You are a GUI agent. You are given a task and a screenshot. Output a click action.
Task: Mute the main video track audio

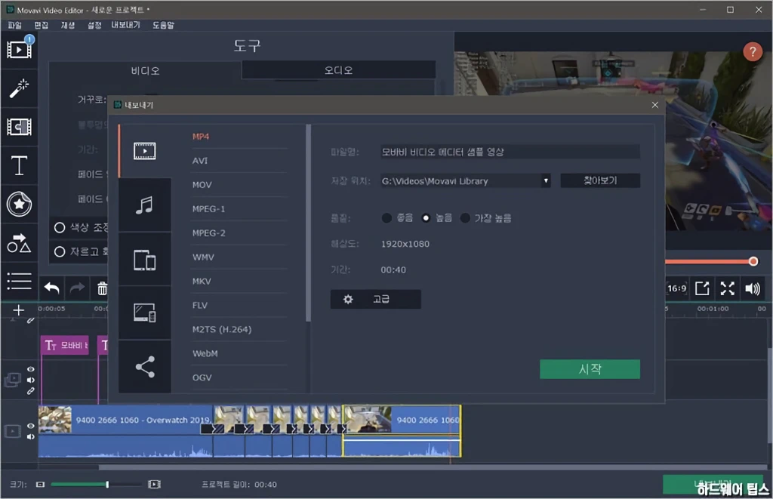30,437
